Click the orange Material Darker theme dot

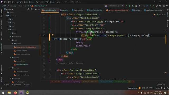(x=140, y=88)
